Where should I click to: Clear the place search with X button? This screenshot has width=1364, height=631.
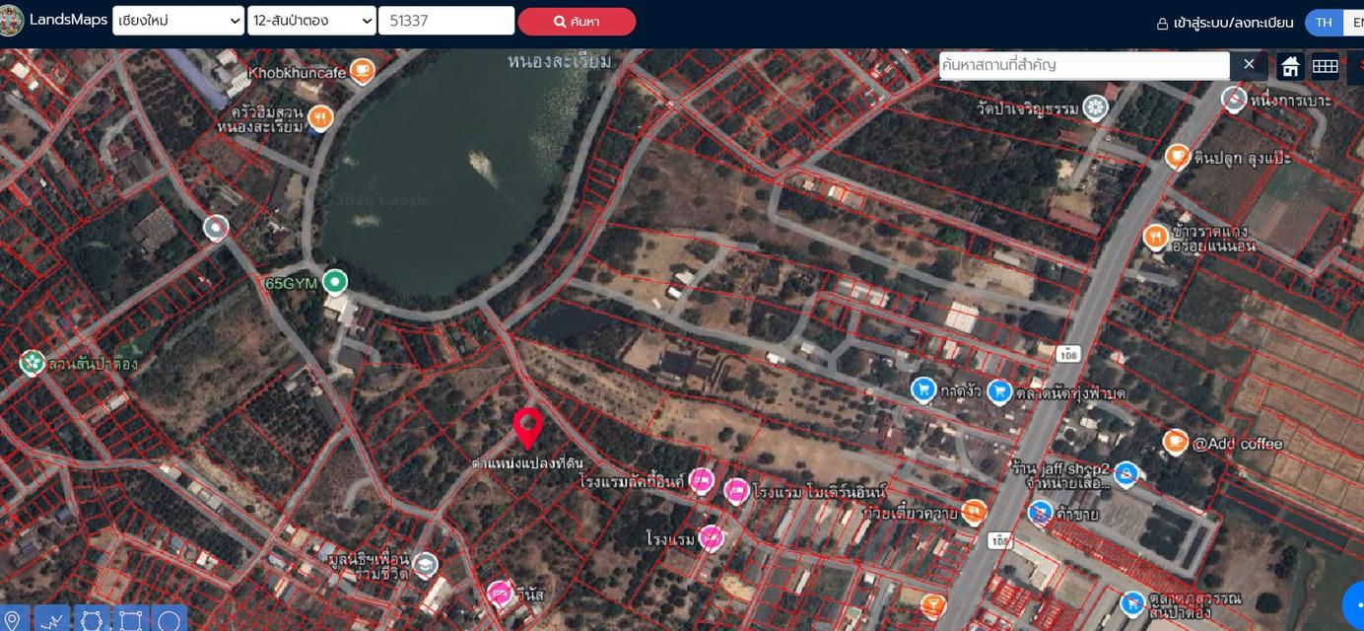[x=1249, y=64]
